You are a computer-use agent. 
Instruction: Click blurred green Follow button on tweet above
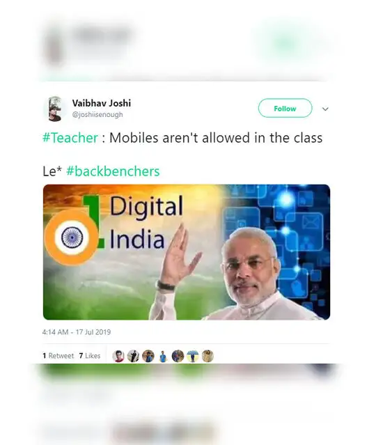tap(285, 42)
